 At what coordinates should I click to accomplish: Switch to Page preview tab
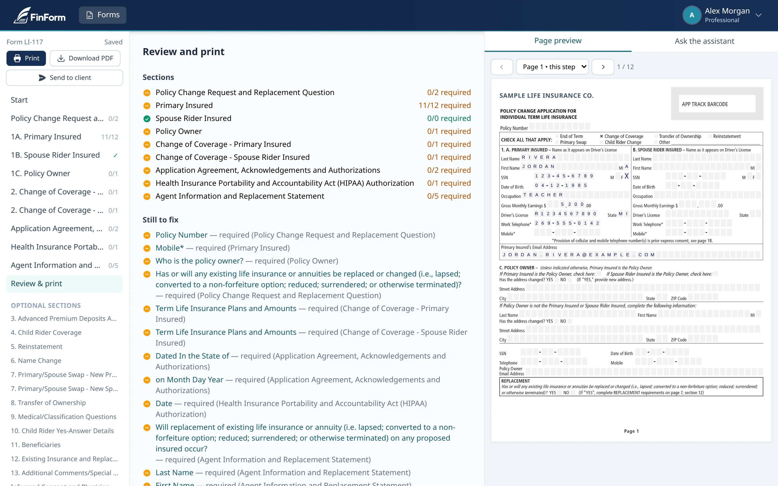(x=558, y=41)
